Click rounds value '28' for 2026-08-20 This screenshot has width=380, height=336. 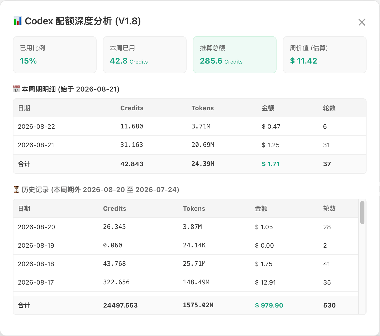coord(327,227)
